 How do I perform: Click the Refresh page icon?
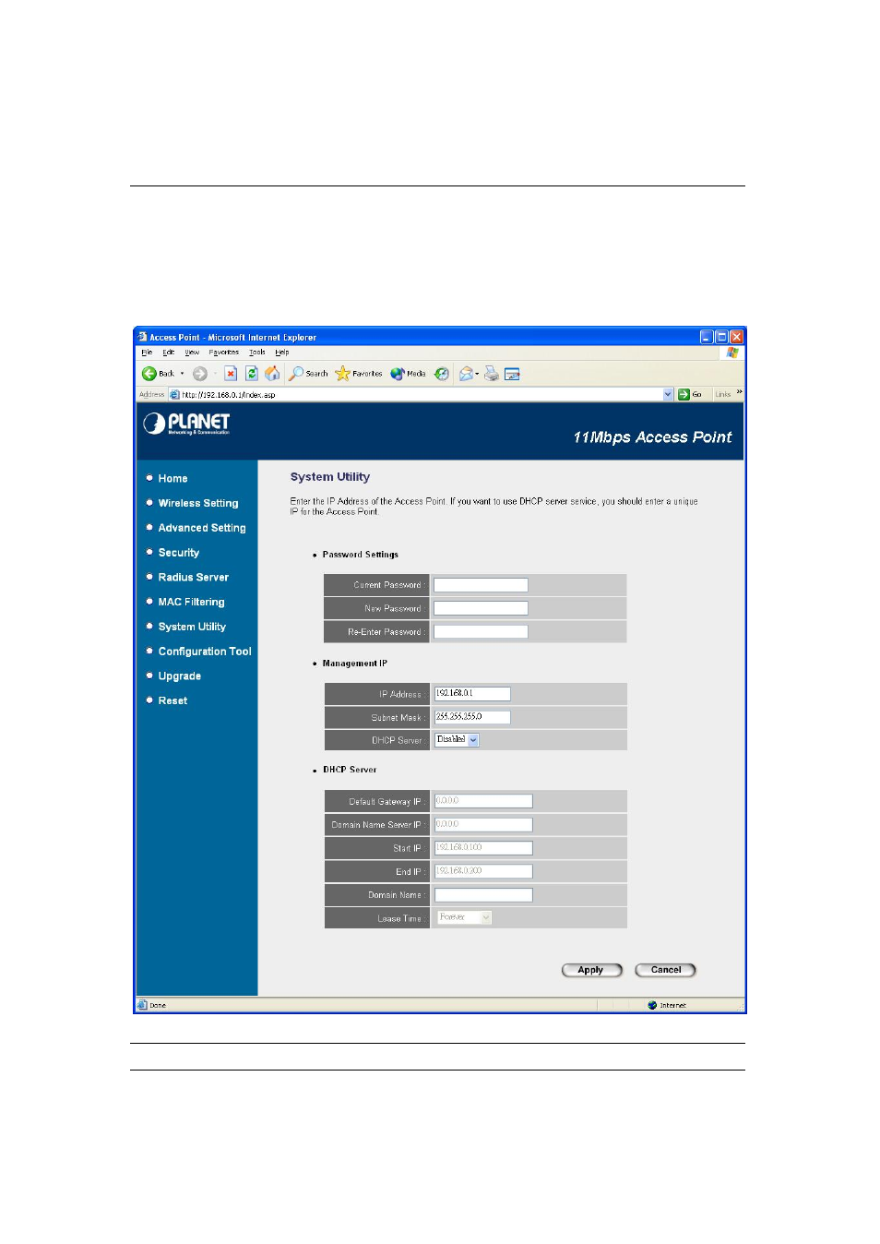[251, 374]
